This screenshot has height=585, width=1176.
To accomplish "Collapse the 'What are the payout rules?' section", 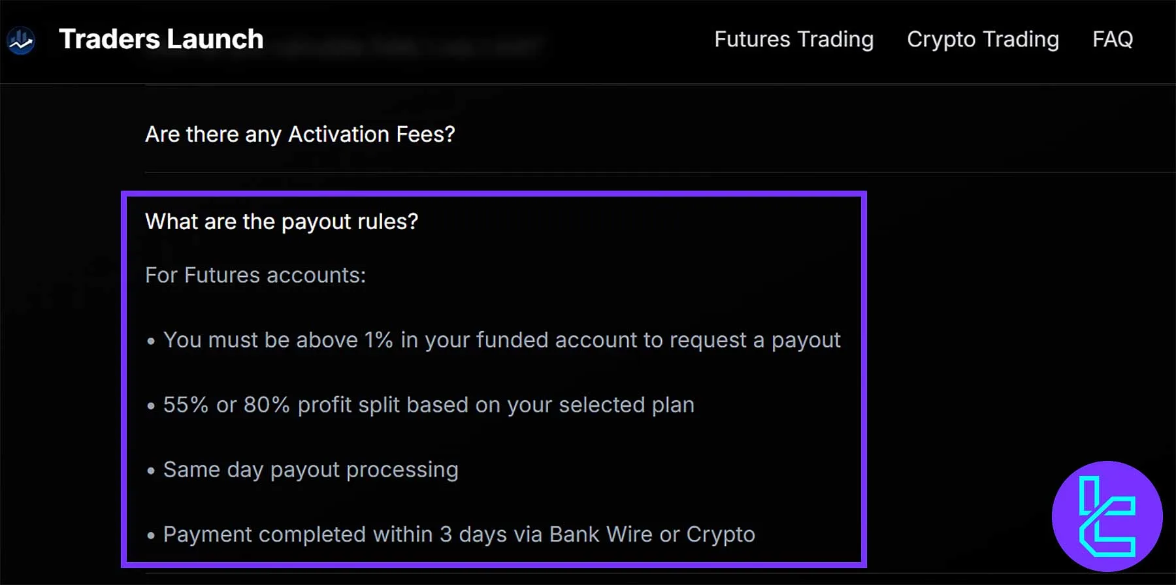I will point(282,221).
